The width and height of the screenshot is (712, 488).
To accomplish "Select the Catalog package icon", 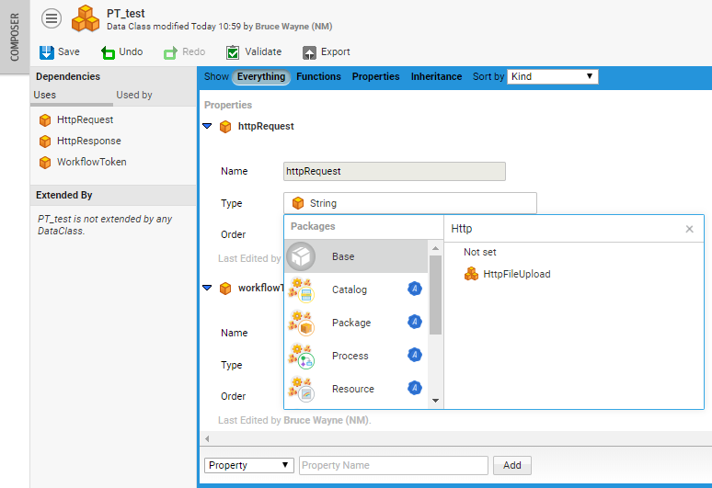I will (301, 289).
